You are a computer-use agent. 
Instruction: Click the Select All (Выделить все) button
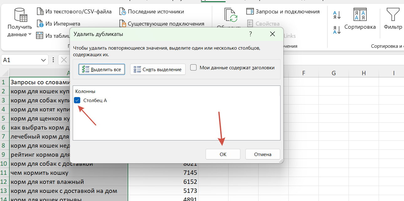click(102, 69)
